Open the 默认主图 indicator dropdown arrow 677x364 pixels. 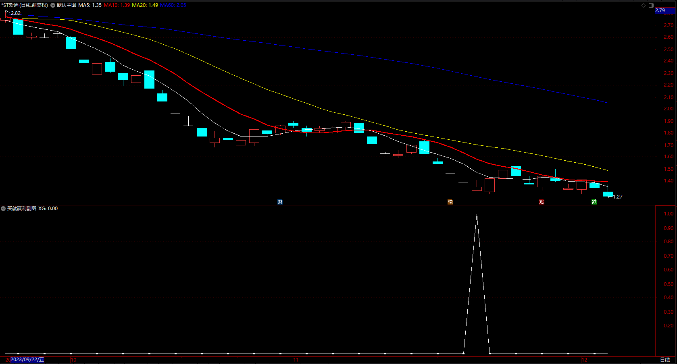[x=53, y=5]
